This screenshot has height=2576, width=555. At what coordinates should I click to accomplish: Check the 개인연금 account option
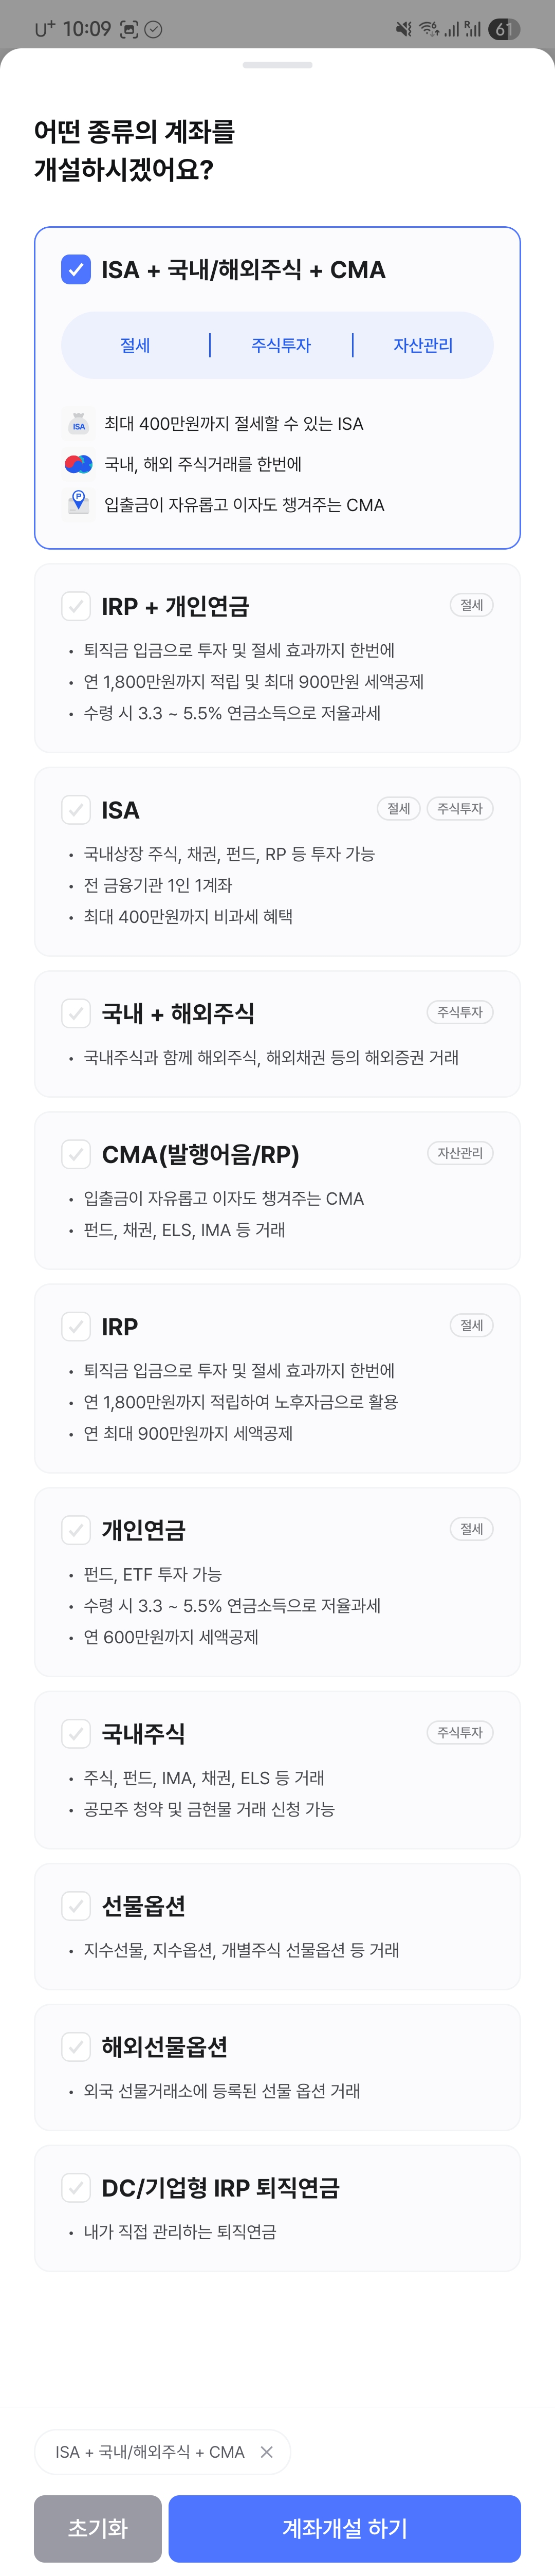pos(76,1530)
